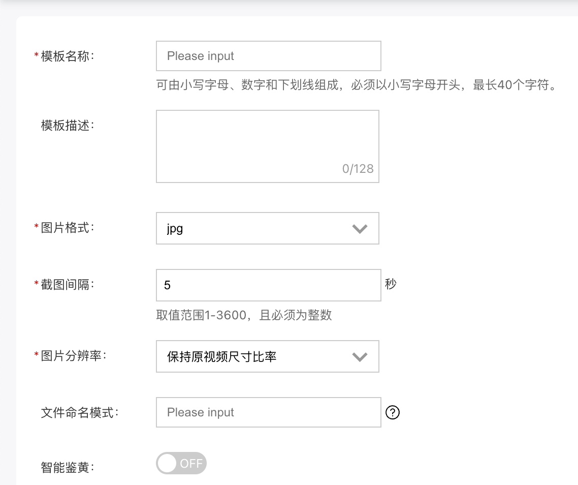Toggle the 智能鉴黄 OFF switch
The image size is (578, 485).
[181, 463]
